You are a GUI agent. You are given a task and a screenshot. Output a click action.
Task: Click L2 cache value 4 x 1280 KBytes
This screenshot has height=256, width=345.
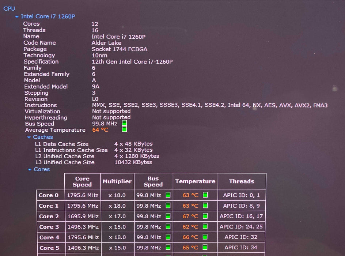click(137, 156)
